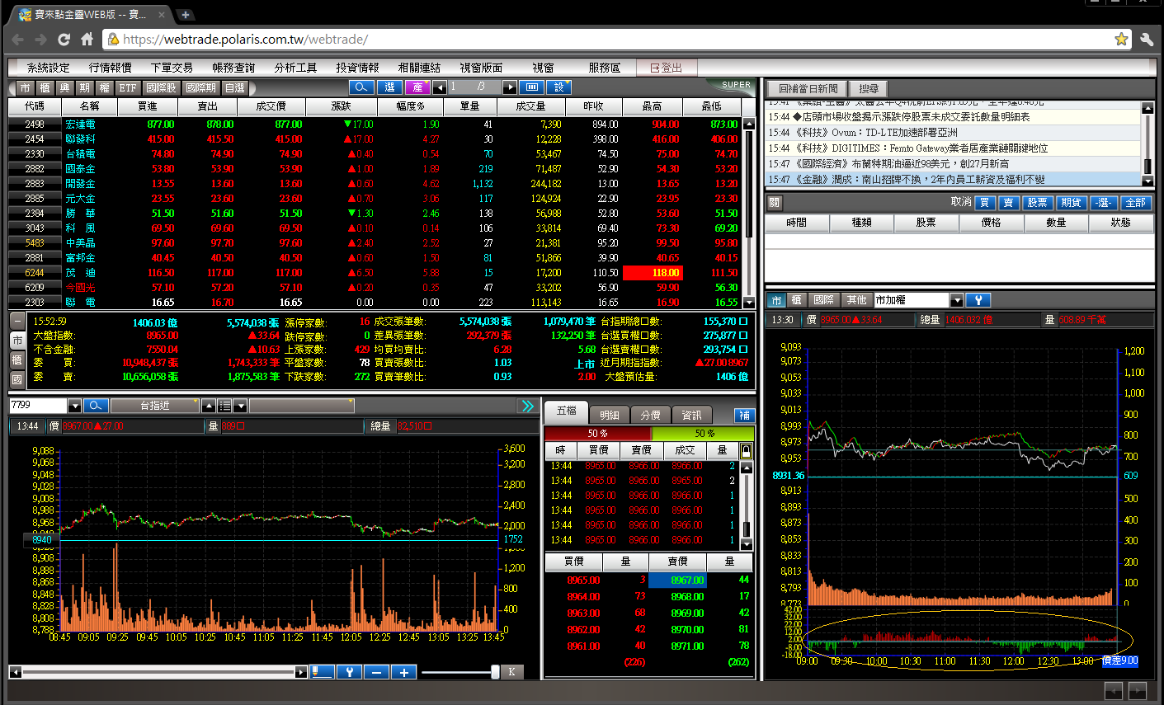Toggle 權 warrants category button
Viewport: 1164px width, 705px height.
pos(105,87)
